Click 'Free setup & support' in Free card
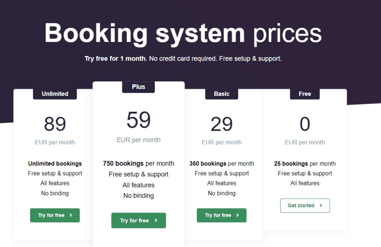381x247 pixels. (305, 173)
